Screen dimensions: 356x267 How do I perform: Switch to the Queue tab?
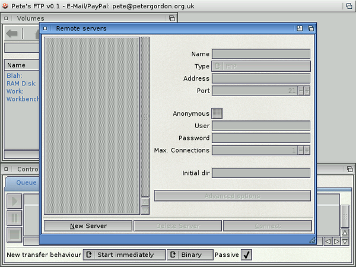(26, 183)
